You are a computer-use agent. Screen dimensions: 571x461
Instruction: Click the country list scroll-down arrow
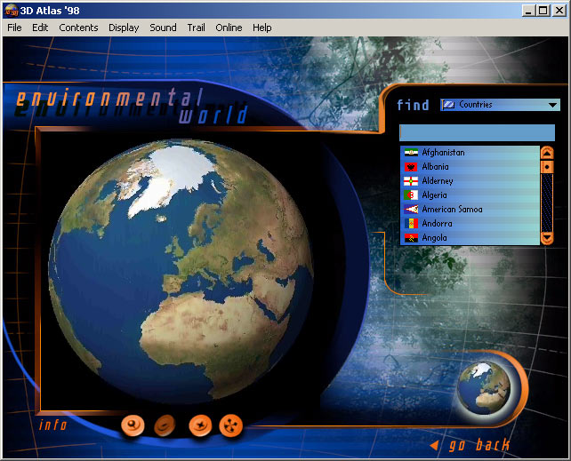(x=547, y=238)
